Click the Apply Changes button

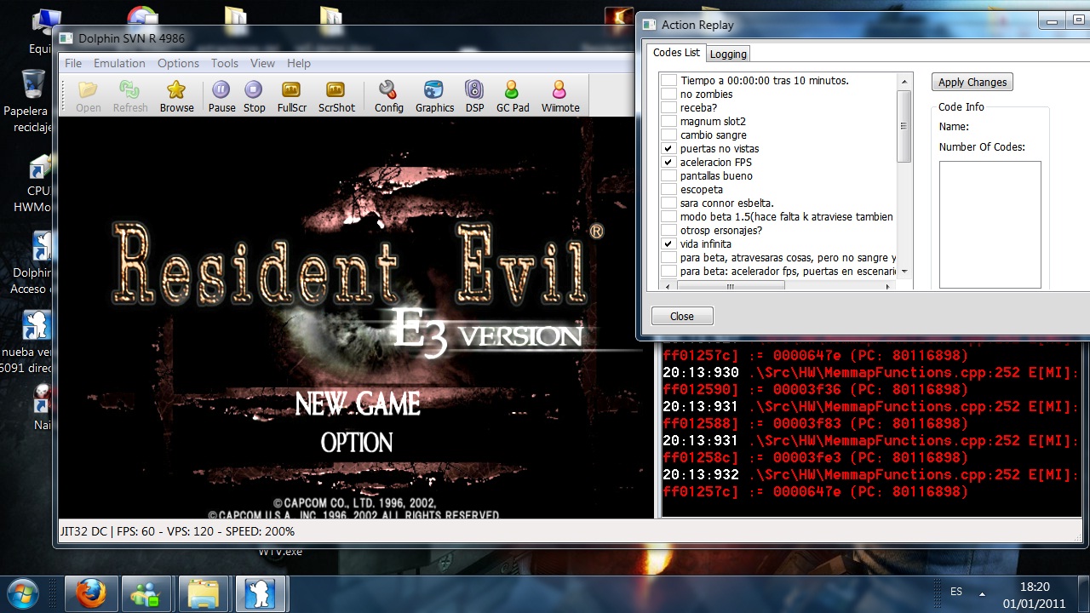click(972, 82)
